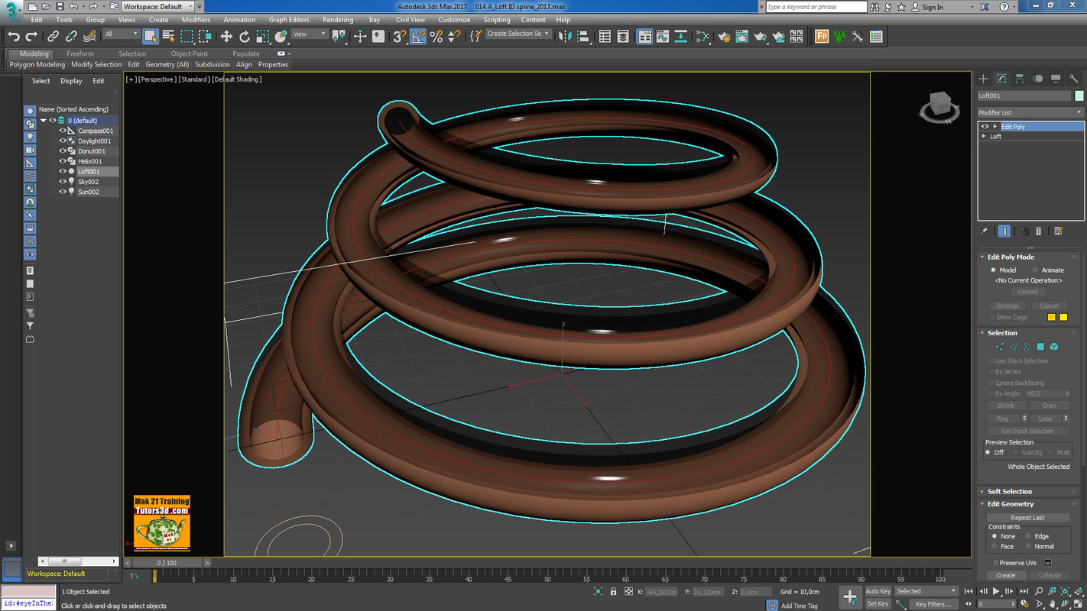The height and width of the screenshot is (611, 1087).
Task: Select the Zoom Extents tool
Action: tap(1066, 590)
